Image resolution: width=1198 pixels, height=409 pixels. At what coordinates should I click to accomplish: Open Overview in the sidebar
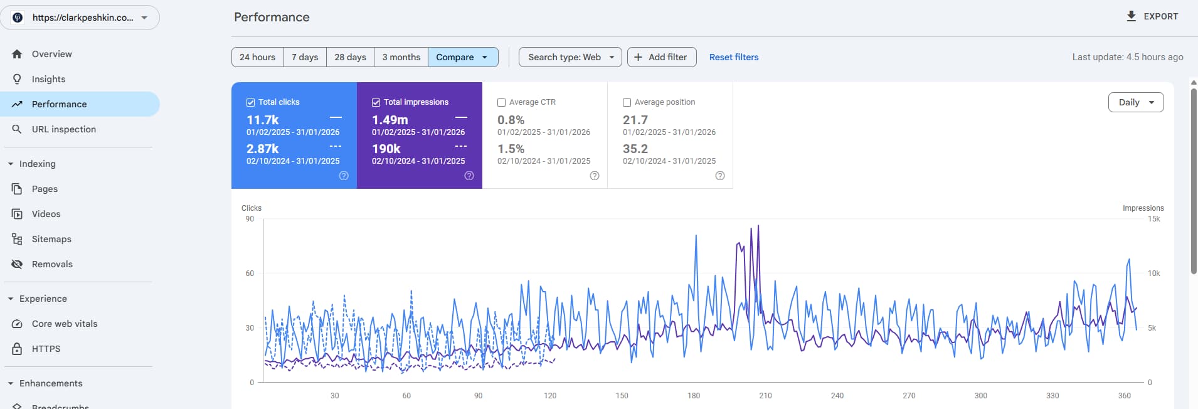click(52, 54)
